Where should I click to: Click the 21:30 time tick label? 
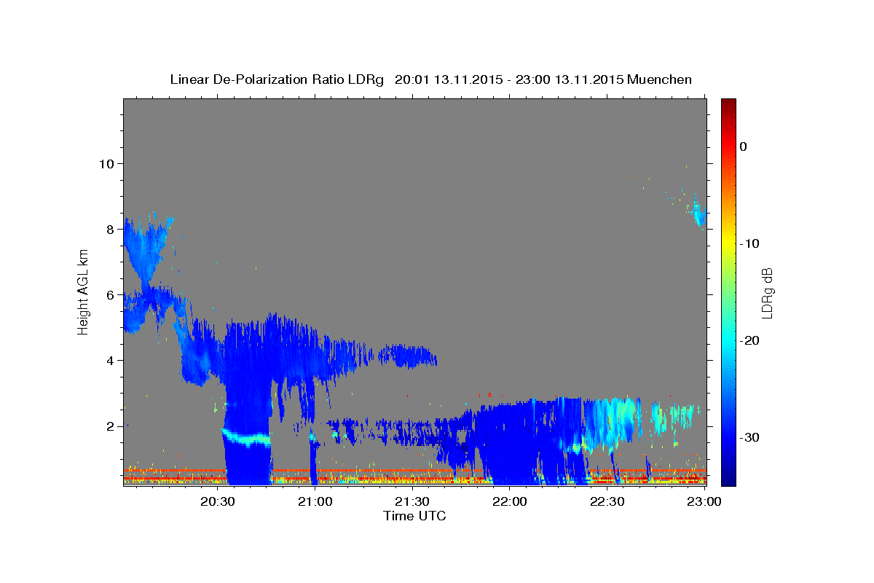[412, 502]
